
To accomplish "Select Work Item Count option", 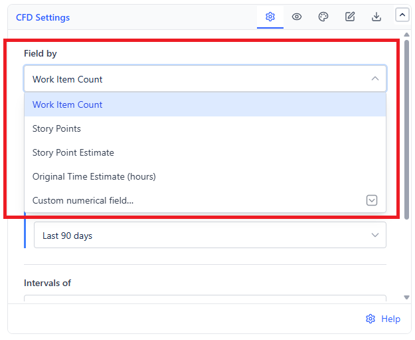I will click(205, 104).
